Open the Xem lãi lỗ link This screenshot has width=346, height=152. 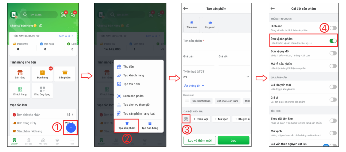[x=66, y=36]
